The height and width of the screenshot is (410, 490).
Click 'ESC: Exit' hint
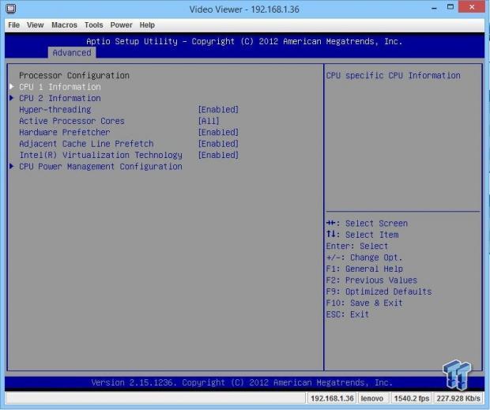click(348, 314)
